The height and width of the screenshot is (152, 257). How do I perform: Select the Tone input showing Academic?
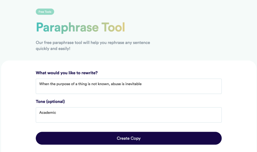(x=125, y=115)
